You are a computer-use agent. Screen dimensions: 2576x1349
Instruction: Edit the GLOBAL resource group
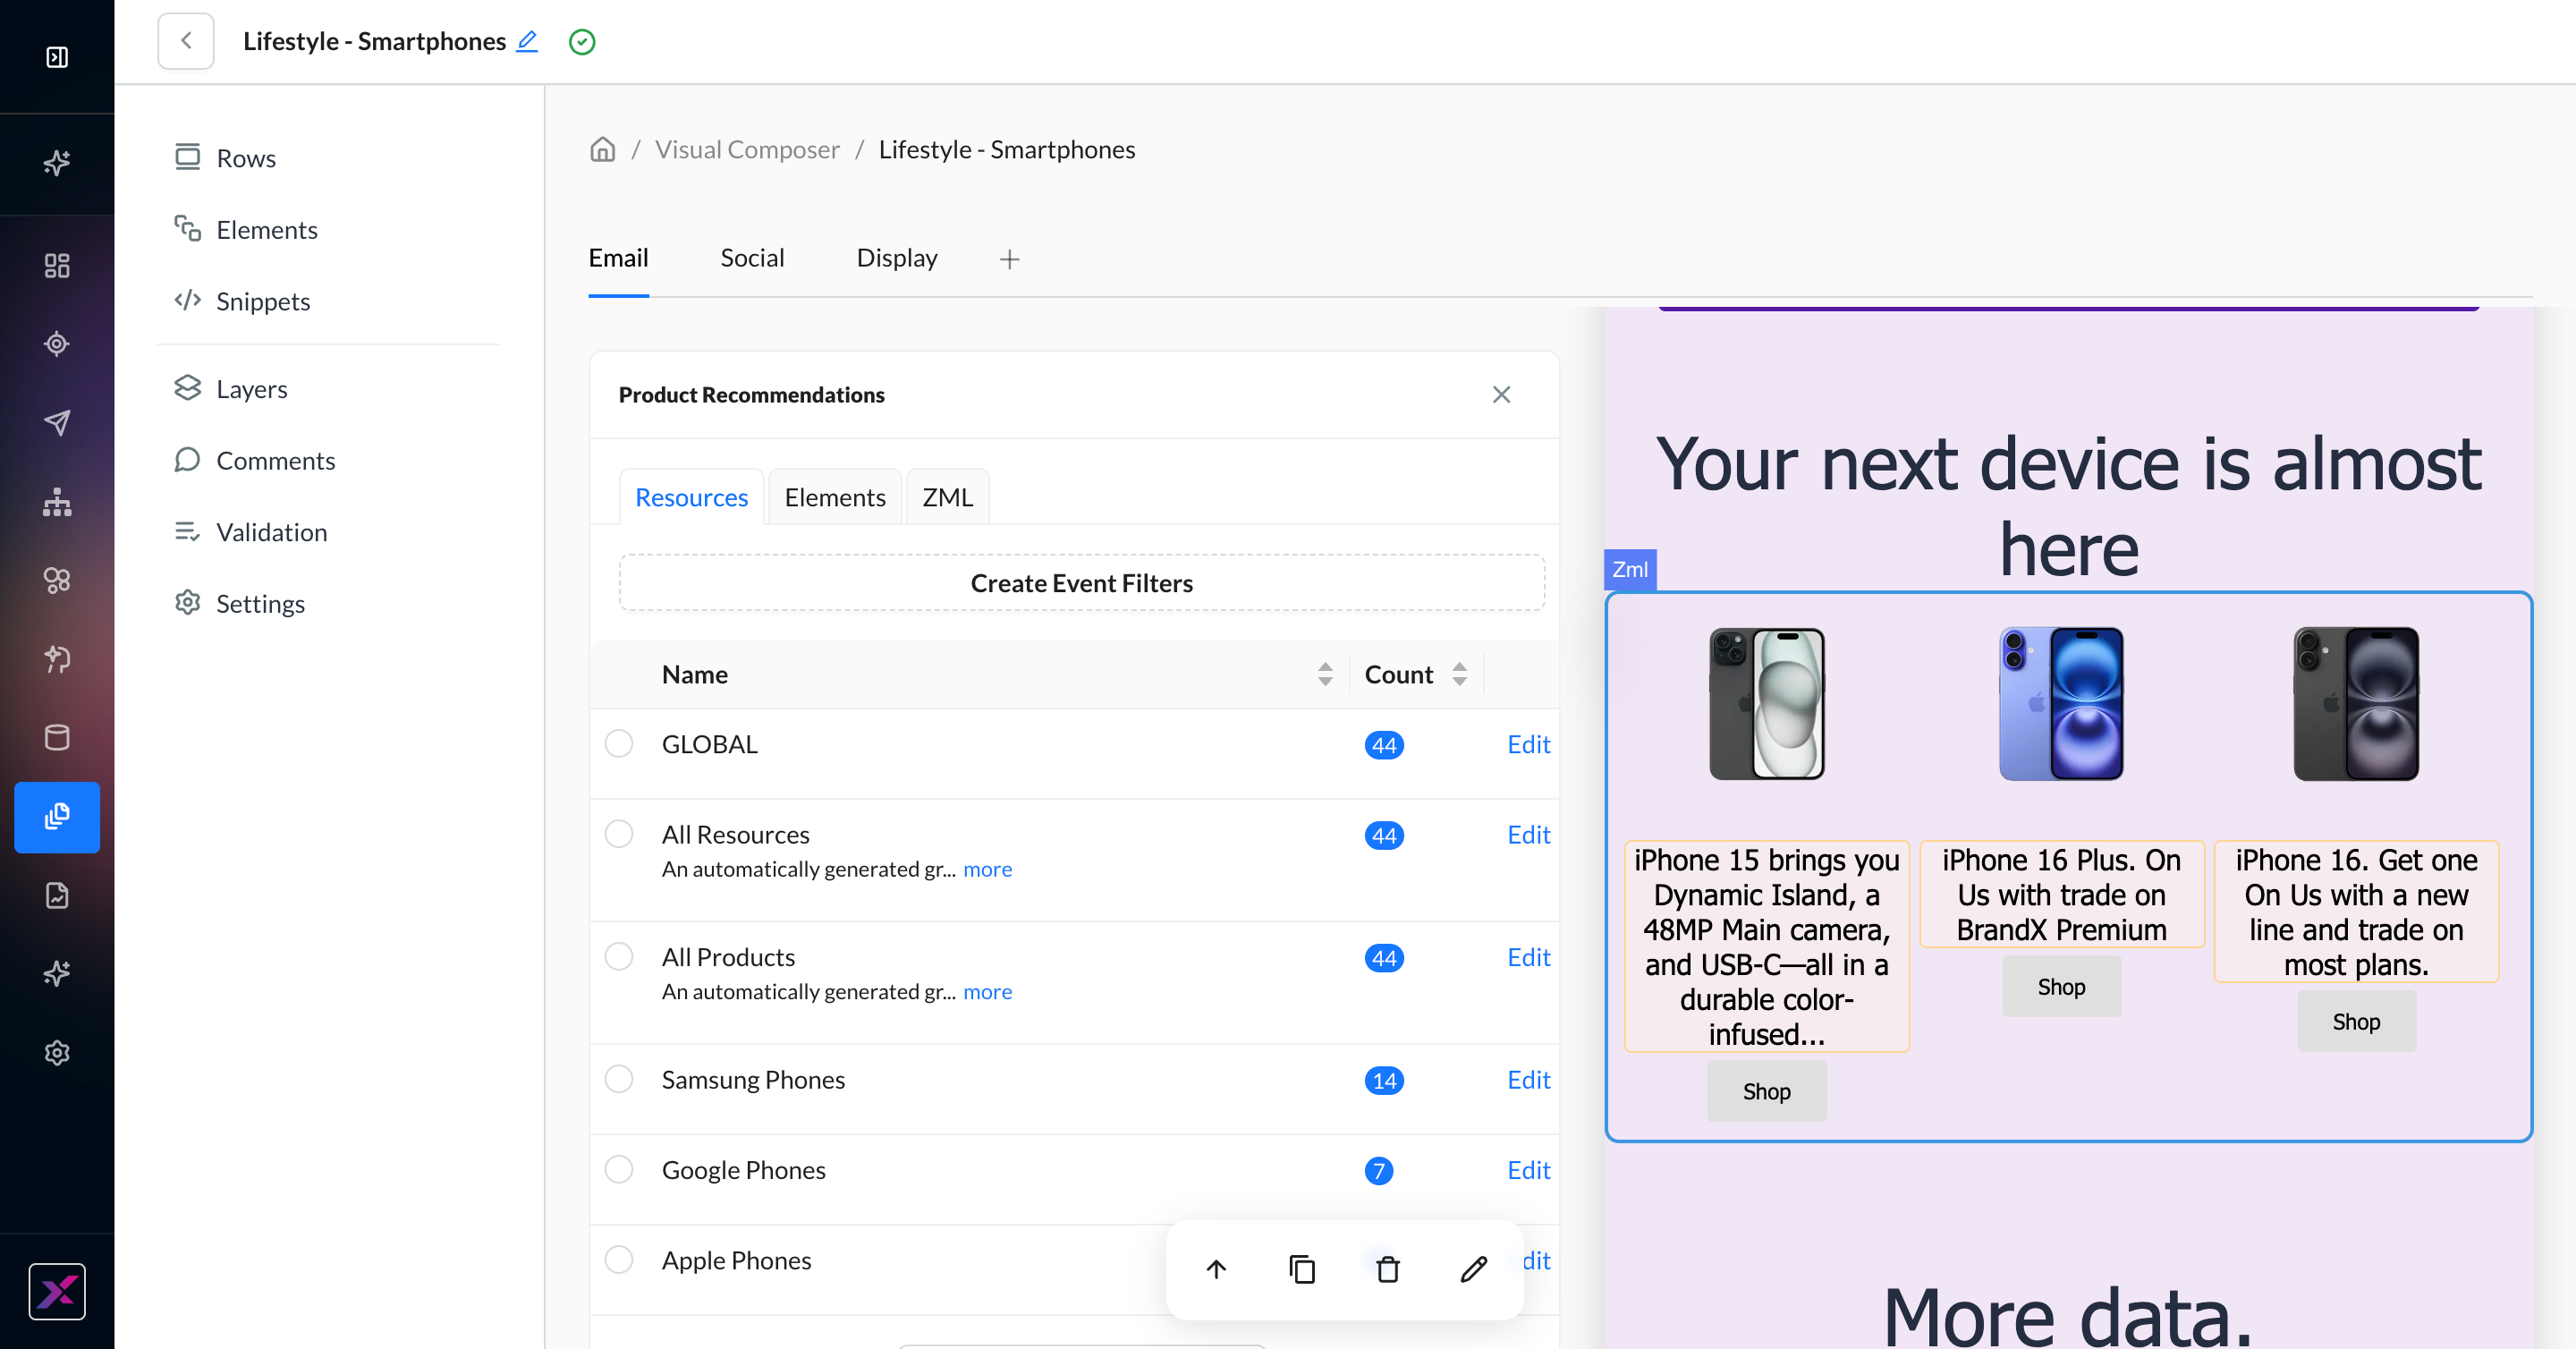coord(1528,745)
